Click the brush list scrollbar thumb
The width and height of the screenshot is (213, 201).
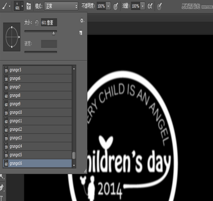pyautogui.click(x=74, y=155)
